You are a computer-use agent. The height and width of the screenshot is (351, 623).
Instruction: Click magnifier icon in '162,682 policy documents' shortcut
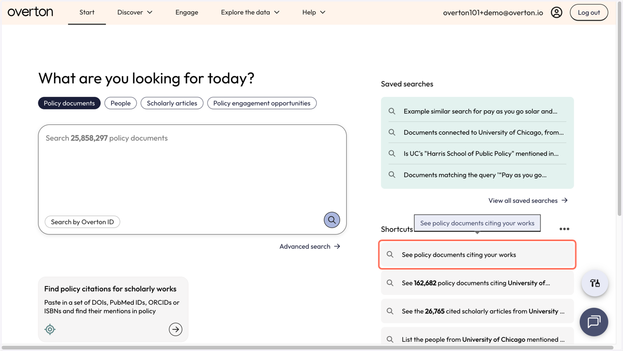[x=390, y=283]
